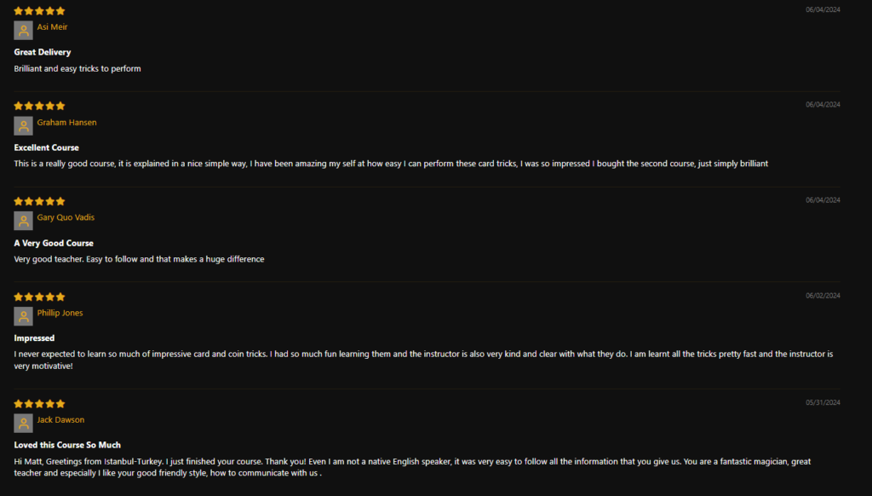Click the star rating on Jack Dawson's review
This screenshot has width=872, height=496.
(x=39, y=404)
